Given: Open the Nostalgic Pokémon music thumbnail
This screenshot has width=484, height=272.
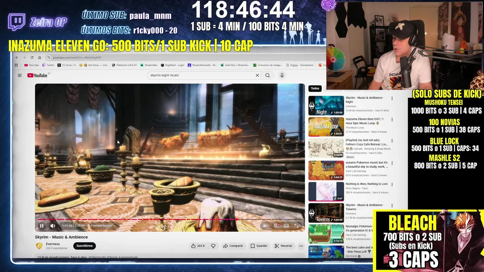Looking at the screenshot, I should pyautogui.click(x=326, y=234).
